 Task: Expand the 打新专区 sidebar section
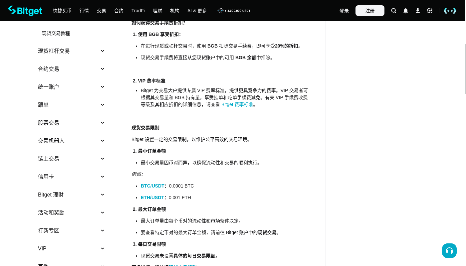(71, 230)
